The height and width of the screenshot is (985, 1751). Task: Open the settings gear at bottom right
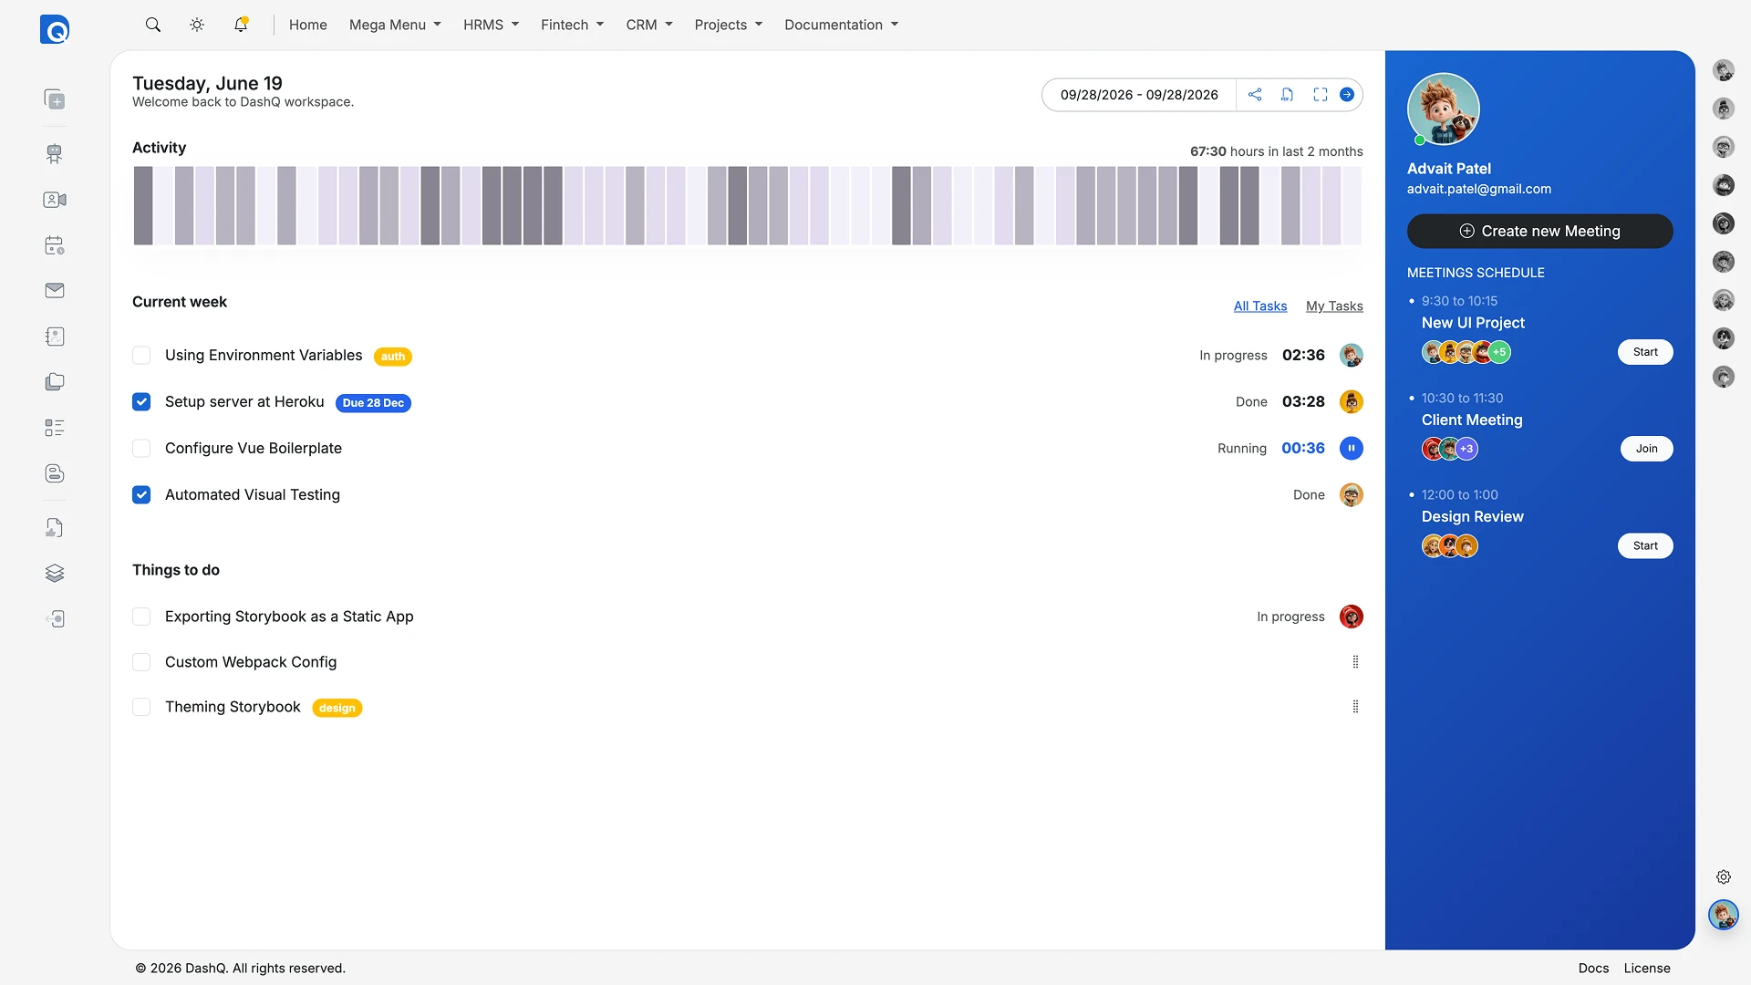(1724, 877)
